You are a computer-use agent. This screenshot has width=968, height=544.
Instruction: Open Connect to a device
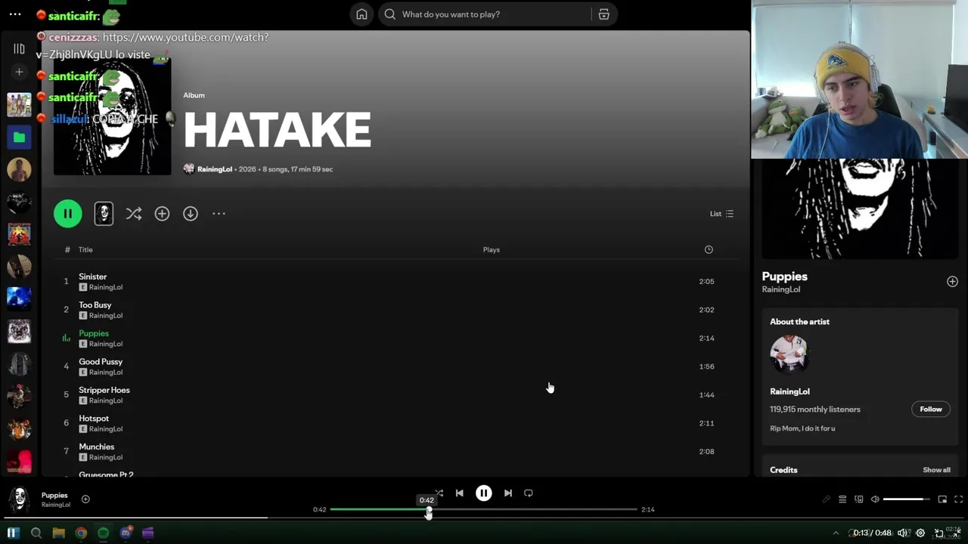[859, 499]
